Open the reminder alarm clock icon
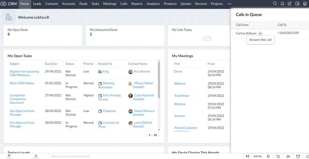 click(298, 156)
